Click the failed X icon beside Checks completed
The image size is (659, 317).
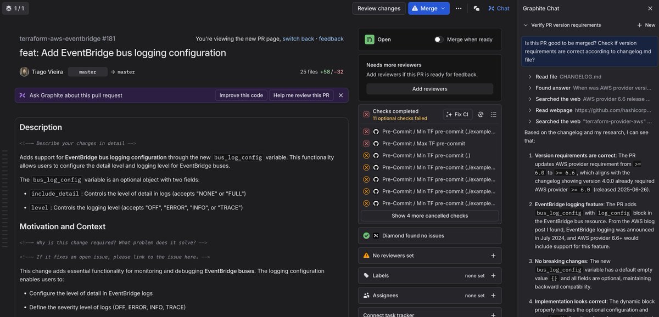pos(366,114)
